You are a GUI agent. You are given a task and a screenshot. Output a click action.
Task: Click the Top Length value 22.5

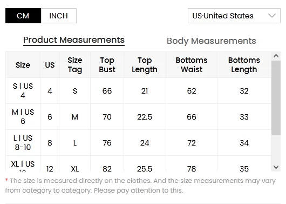pos(145,117)
